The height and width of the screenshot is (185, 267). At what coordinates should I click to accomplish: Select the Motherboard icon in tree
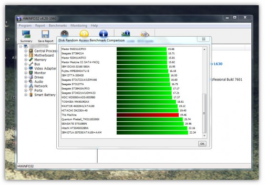pyautogui.click(x=31, y=55)
